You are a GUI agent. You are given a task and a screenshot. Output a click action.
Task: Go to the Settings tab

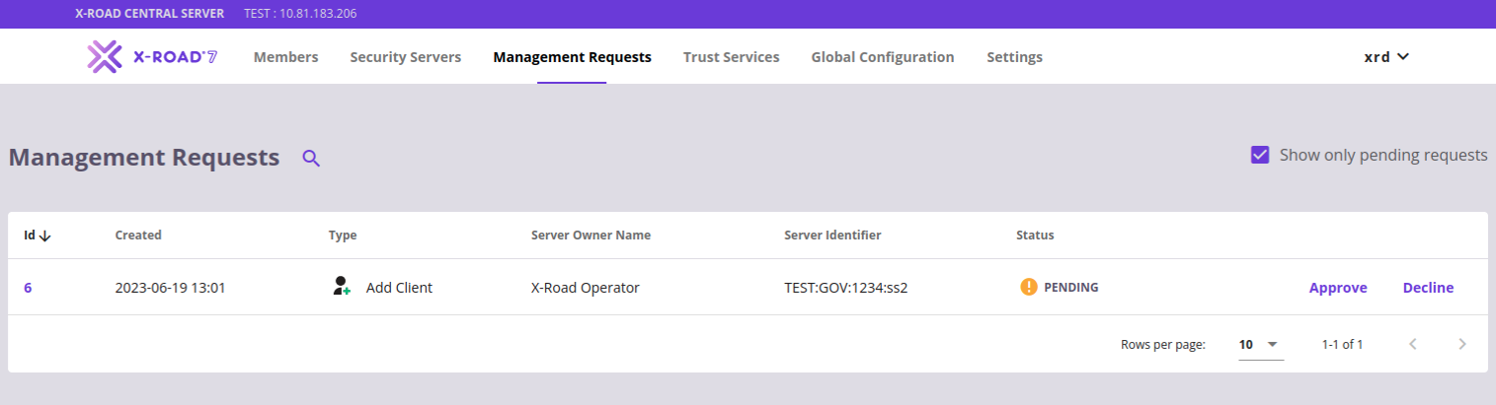click(1015, 57)
